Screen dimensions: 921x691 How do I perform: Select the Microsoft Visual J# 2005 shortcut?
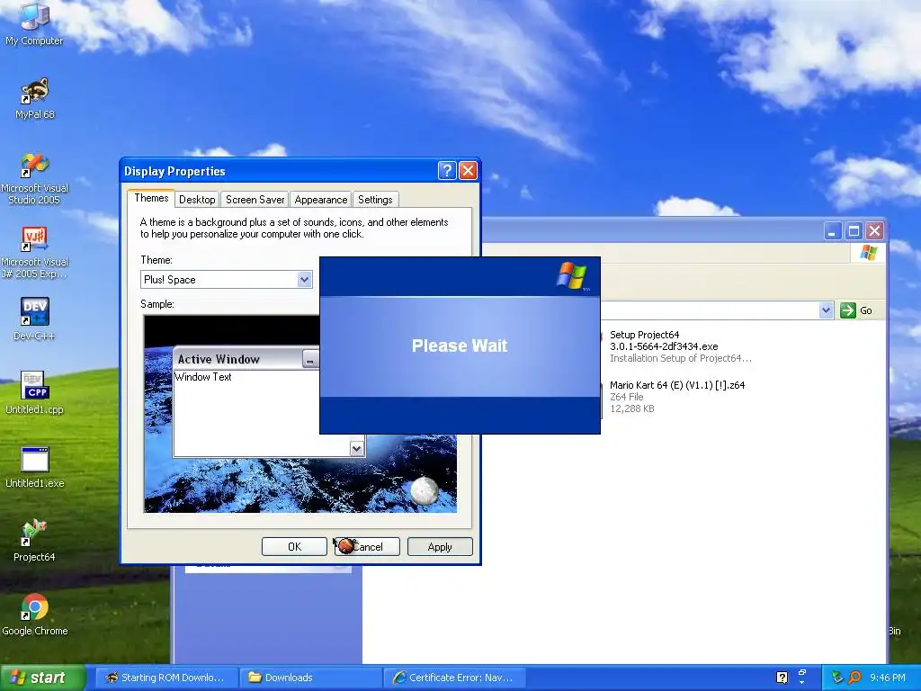(35, 253)
